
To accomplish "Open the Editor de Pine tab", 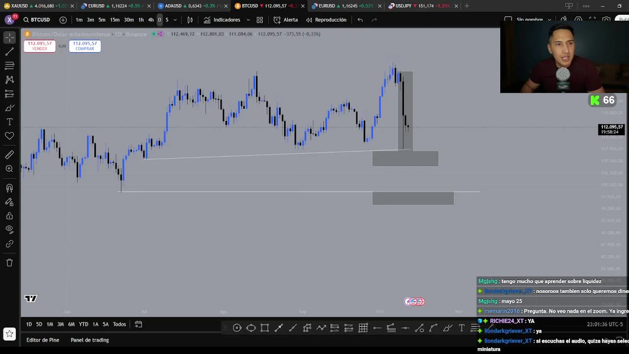I will 43,340.
